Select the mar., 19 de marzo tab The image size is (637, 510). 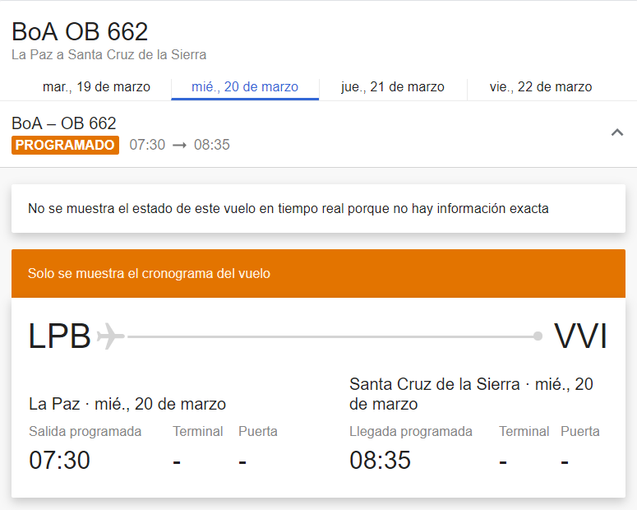(x=96, y=87)
